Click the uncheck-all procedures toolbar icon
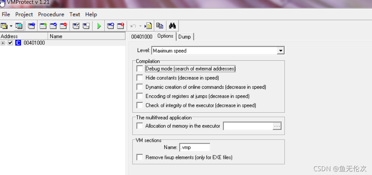372x175 pixels. coord(86,26)
